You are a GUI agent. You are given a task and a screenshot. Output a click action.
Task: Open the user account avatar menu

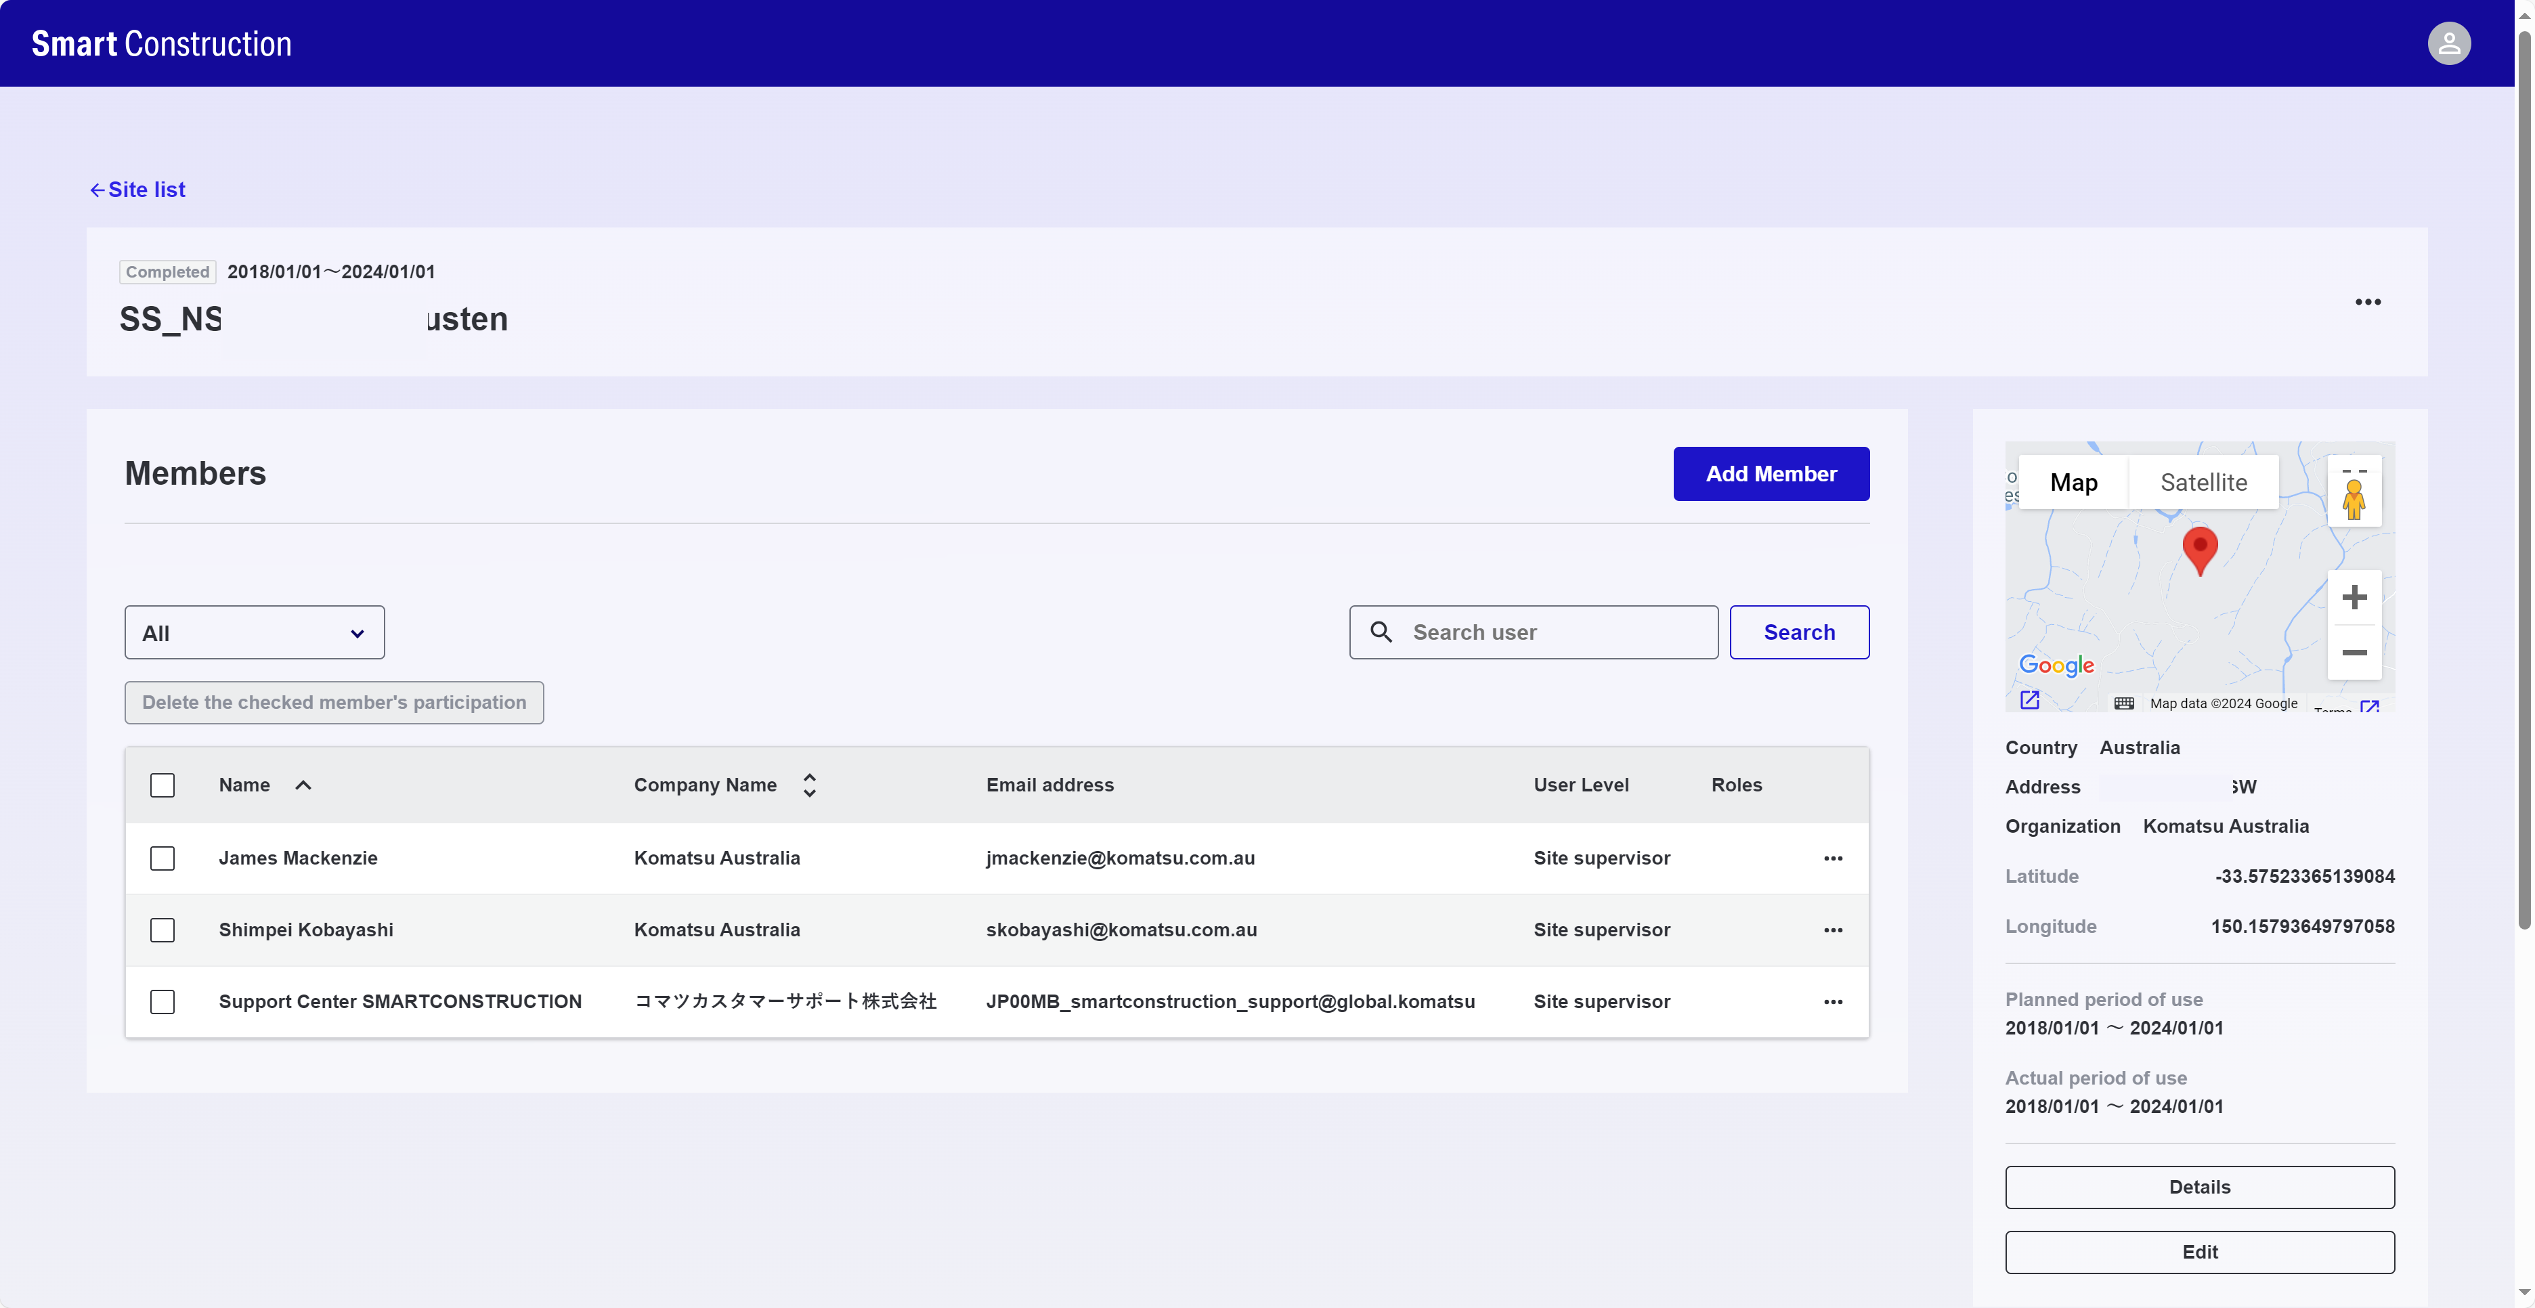point(2448,43)
